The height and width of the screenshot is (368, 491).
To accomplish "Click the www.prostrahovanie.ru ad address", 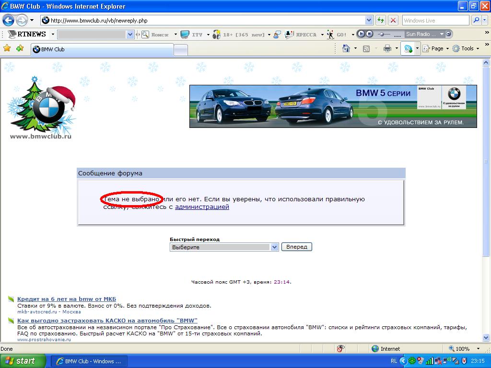I will pyautogui.click(x=44, y=339).
